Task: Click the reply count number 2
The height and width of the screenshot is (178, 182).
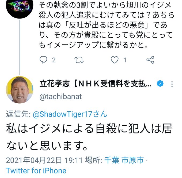Action: pyautogui.click(x=54, y=60)
